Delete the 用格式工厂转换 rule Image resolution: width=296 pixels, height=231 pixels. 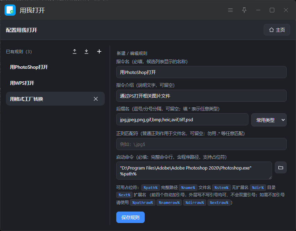tap(96, 99)
